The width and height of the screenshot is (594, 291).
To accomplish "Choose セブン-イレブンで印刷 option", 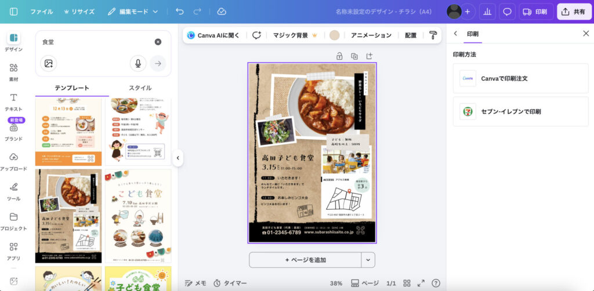I will [520, 111].
